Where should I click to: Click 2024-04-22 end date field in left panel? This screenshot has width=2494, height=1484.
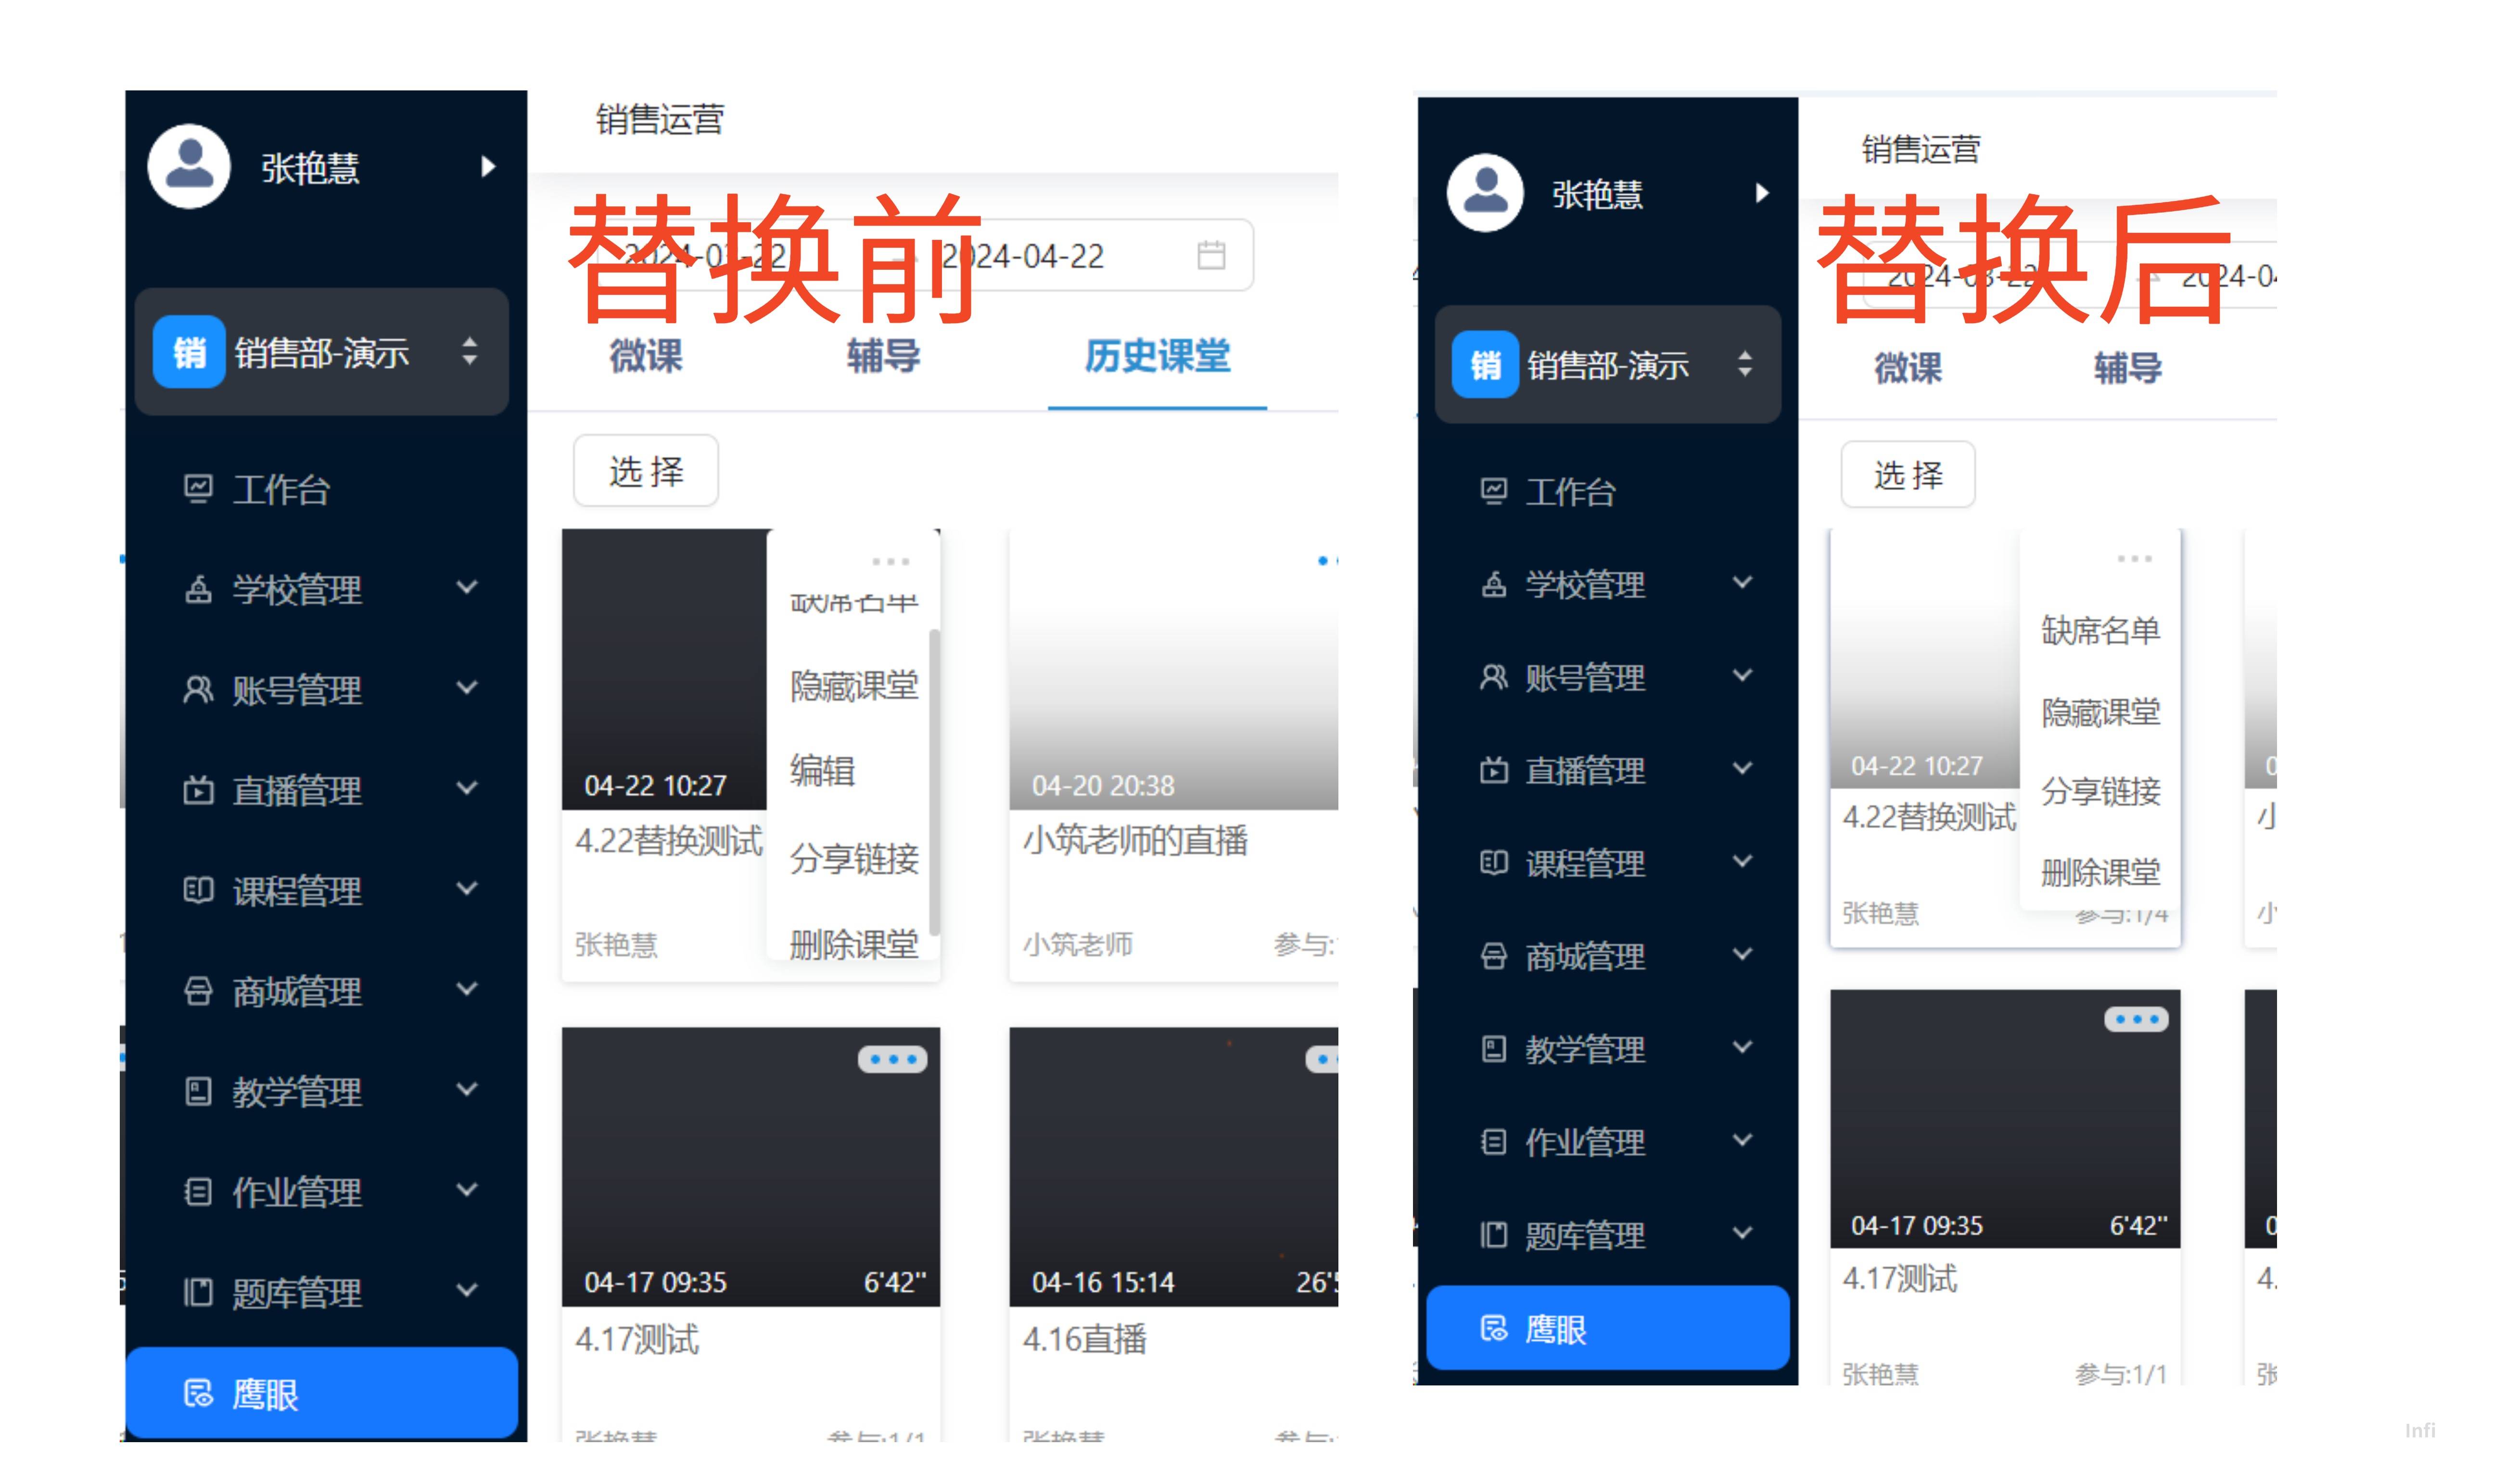click(1021, 256)
